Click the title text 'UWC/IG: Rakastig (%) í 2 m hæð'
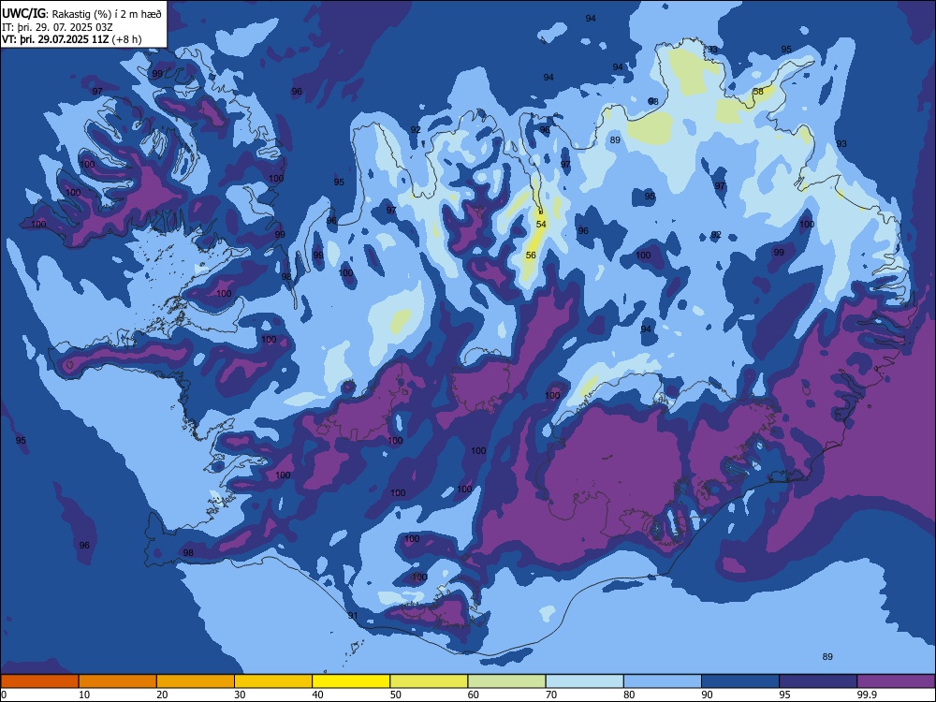The width and height of the screenshot is (936, 702). click(81, 14)
